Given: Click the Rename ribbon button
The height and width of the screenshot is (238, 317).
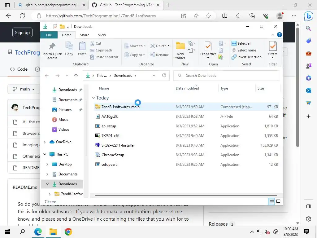Looking at the screenshot, I should 159,55.
